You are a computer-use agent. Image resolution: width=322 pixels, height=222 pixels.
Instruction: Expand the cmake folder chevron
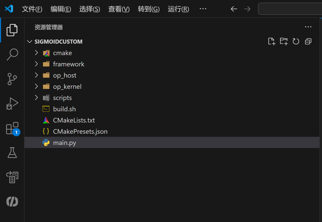click(36, 53)
